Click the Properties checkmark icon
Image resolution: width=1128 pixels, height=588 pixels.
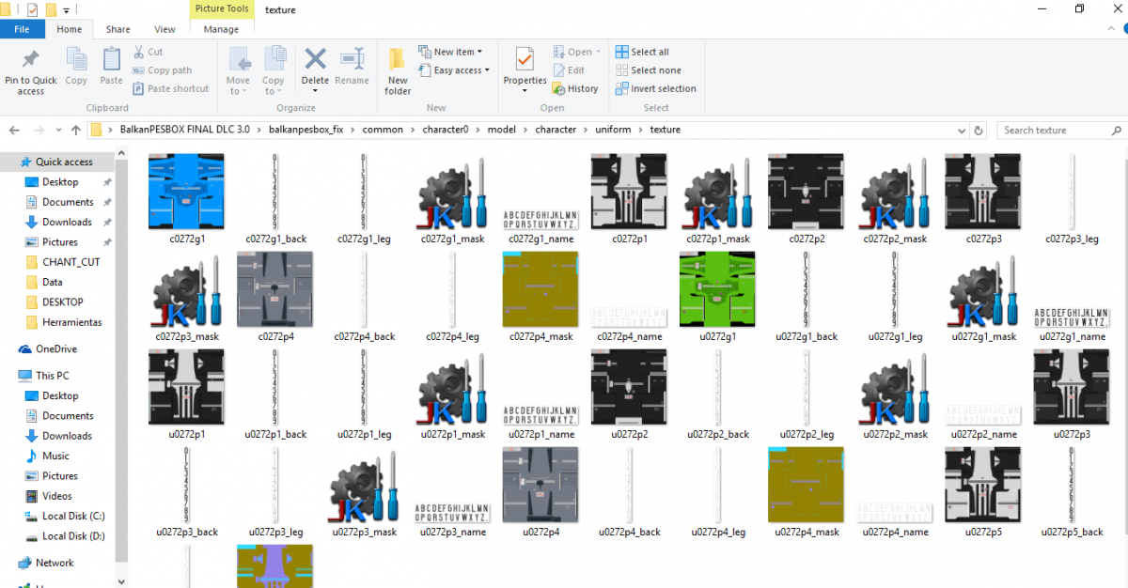525,60
